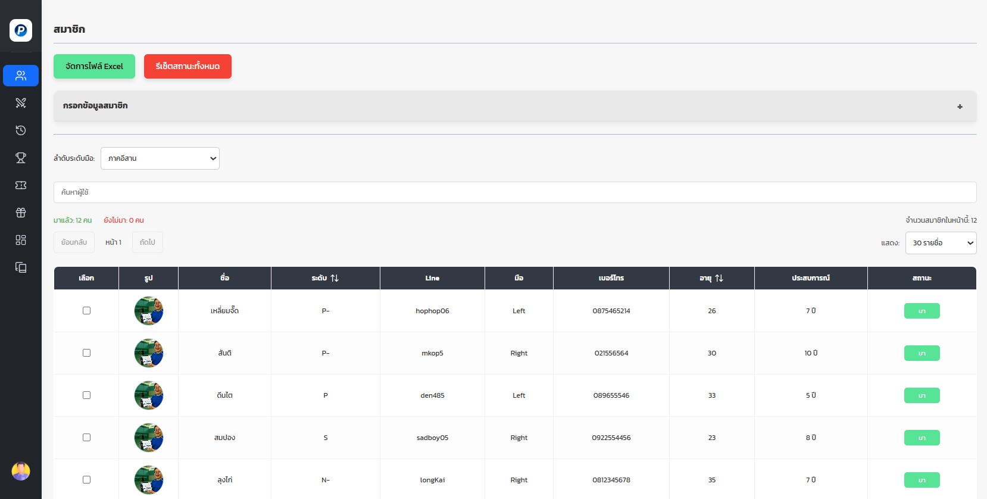Open the ภาคอีสาน level ranking dropdown

click(160, 158)
